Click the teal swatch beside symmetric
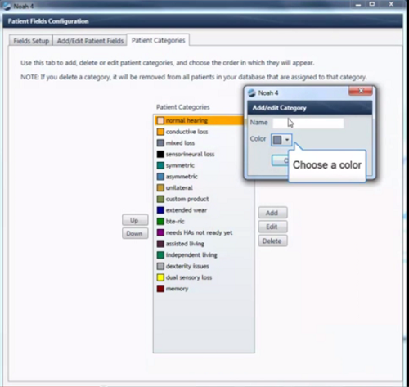The height and width of the screenshot is (387, 409). (160, 165)
